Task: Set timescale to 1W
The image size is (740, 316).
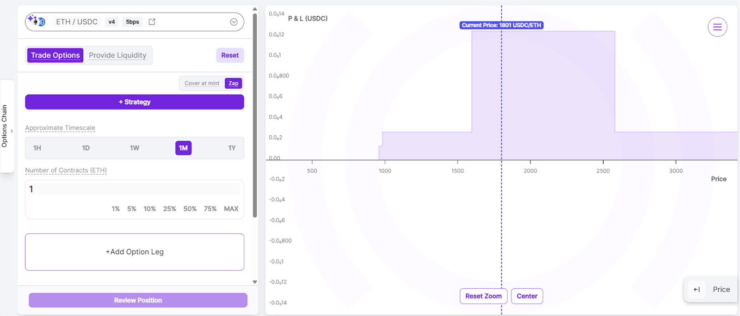Action: click(135, 148)
